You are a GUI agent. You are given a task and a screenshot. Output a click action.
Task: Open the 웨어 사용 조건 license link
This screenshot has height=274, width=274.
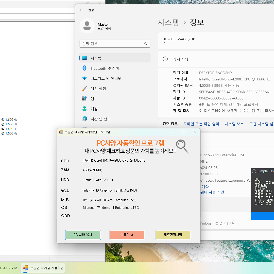pos(212,192)
